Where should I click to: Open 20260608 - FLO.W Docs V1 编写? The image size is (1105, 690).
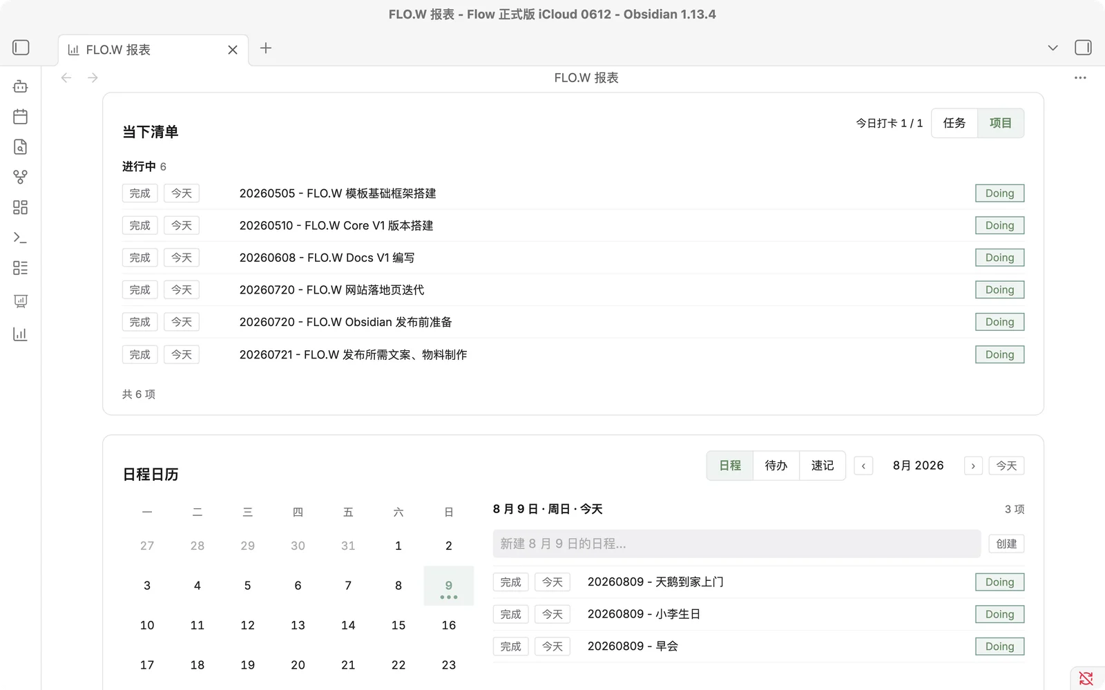click(327, 258)
